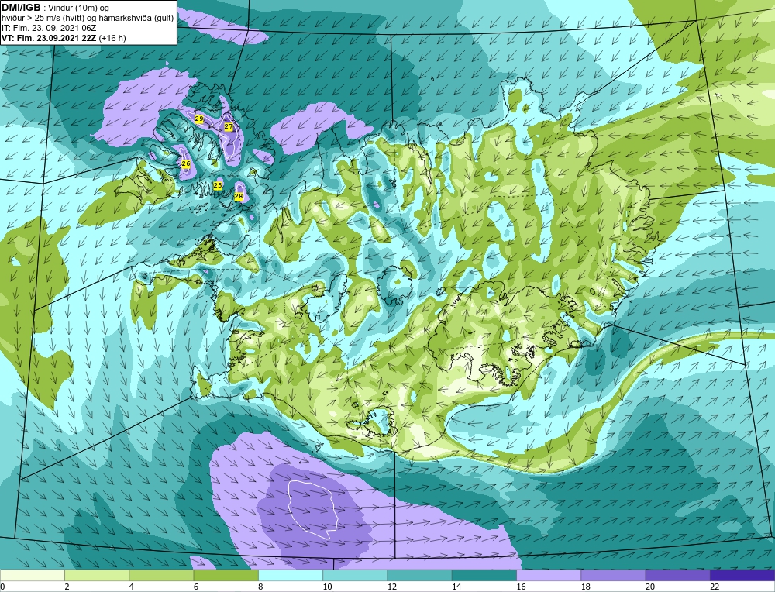Click the legend scale value 4
775x592 pixels.
(x=132, y=587)
